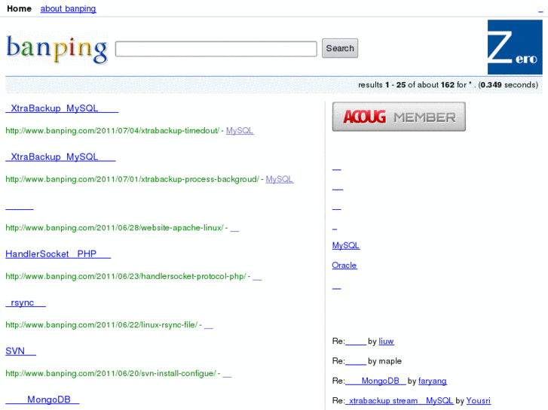Image resolution: width=548 pixels, height=410 pixels.
Task: Open the MySQL category in sidebar
Action: (346, 246)
